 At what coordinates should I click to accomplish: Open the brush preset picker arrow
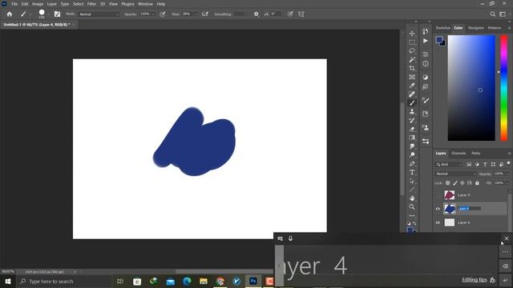48,14
